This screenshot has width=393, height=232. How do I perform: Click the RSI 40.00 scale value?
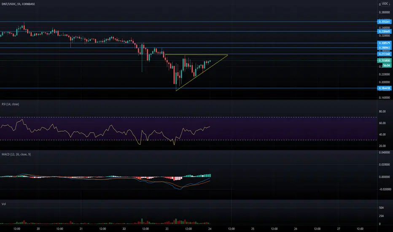tap(382, 135)
